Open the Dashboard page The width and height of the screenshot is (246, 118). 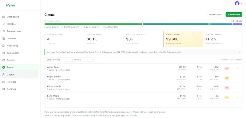click(x=19, y=17)
